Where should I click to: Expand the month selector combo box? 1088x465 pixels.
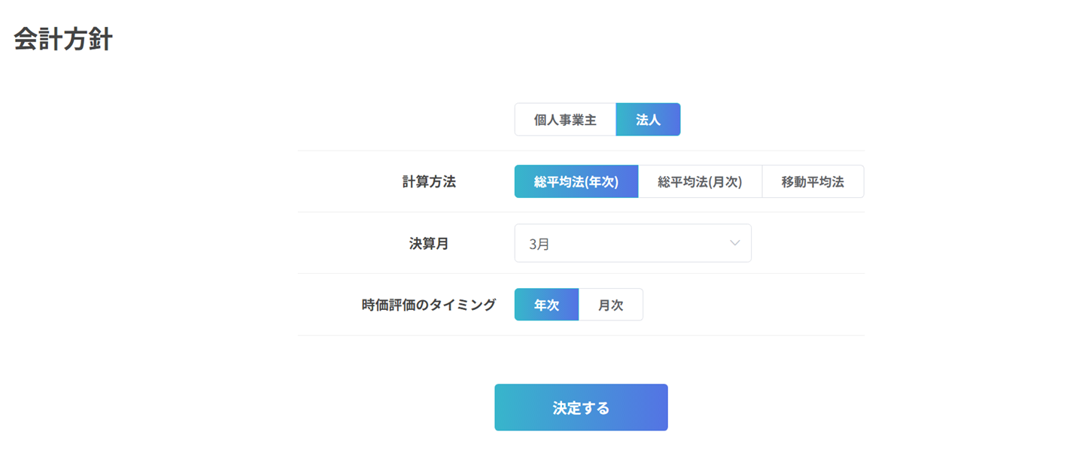[x=633, y=243]
